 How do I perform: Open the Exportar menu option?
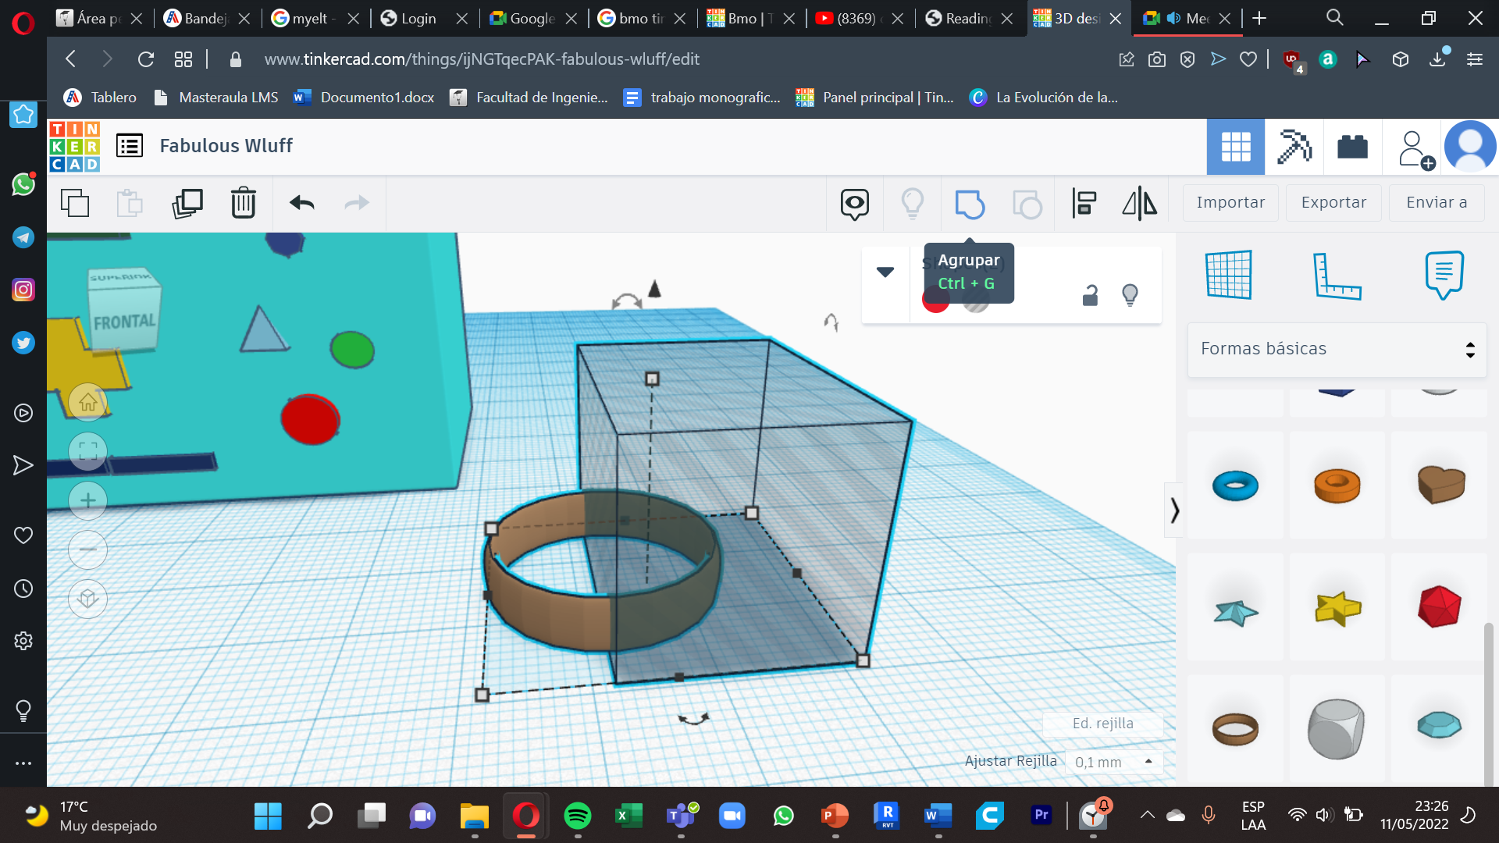pos(1334,201)
